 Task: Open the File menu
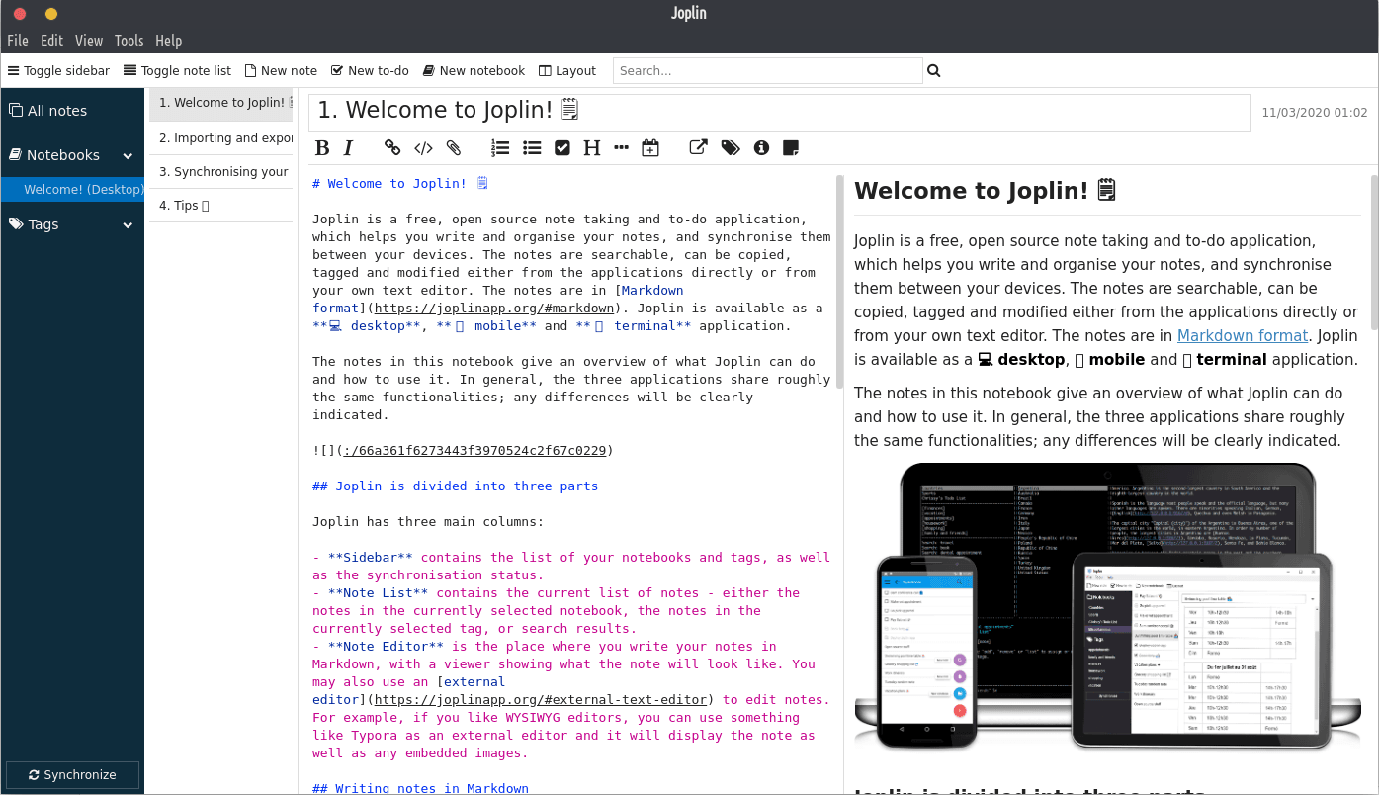[18, 41]
